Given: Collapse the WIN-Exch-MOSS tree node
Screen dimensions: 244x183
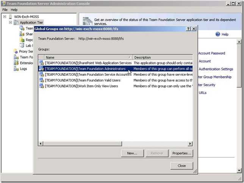Looking at the screenshot, I should [x=5, y=17].
